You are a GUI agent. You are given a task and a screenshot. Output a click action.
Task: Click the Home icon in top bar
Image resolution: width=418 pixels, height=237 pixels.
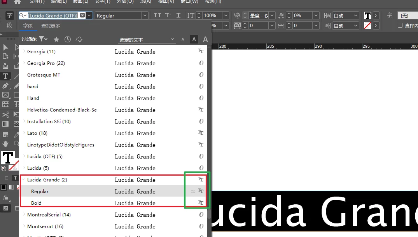click(17, 2)
